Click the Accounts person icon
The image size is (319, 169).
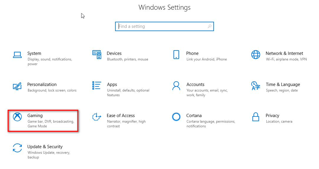176,86
